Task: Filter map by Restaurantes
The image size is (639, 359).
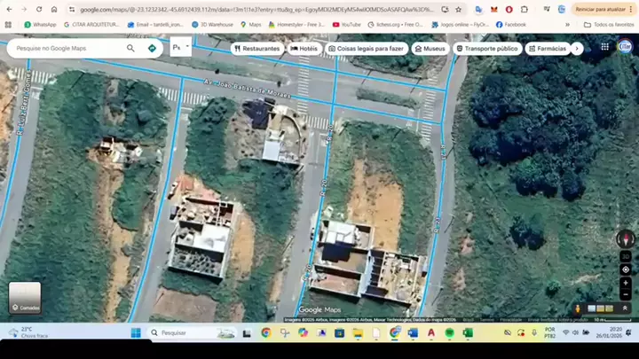Action: click(x=256, y=48)
